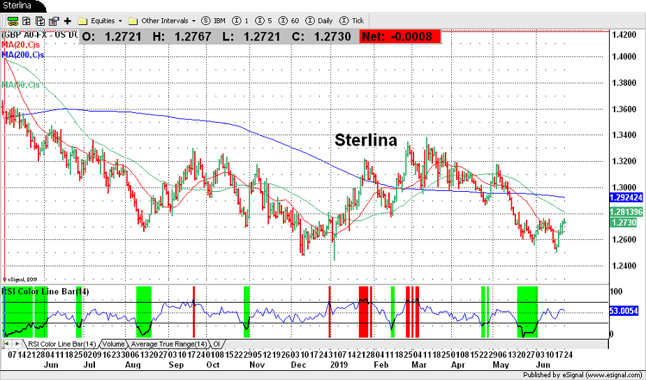646x380 pixels.
Task: Click the 1.4200 price scale label
Action: [625, 35]
